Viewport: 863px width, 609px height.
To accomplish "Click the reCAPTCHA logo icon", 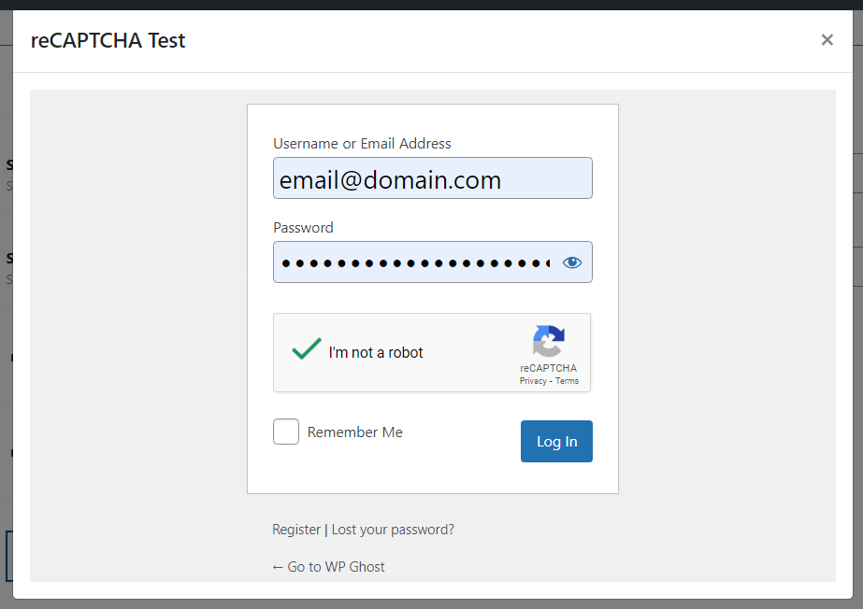I will coord(549,341).
